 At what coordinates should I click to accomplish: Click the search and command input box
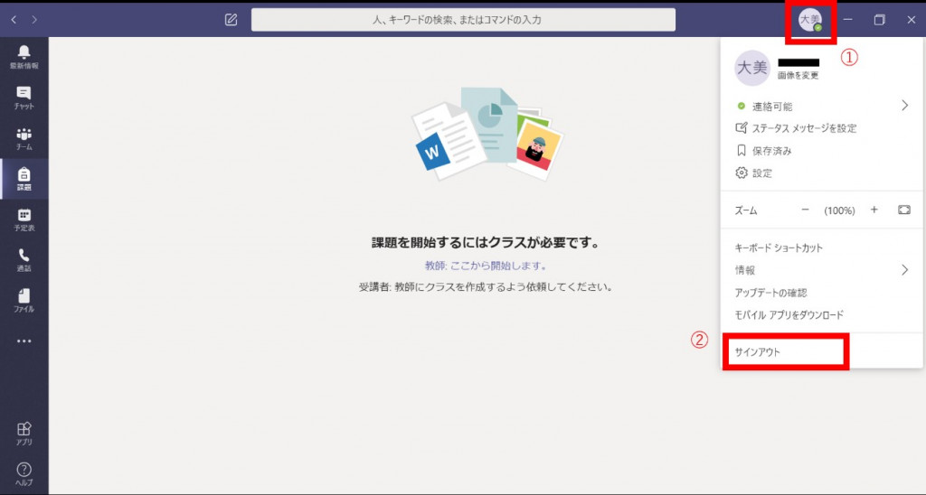[x=463, y=19]
